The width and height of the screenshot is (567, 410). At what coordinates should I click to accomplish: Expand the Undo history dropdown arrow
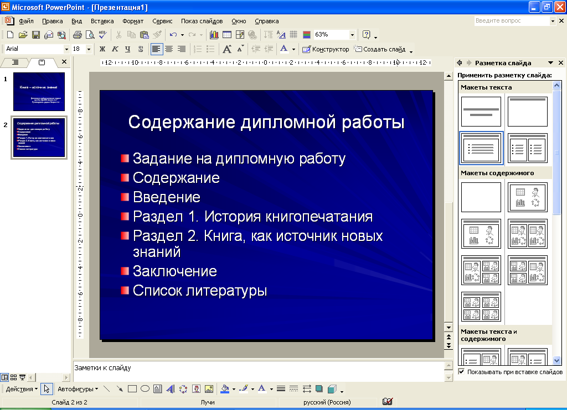(x=182, y=35)
